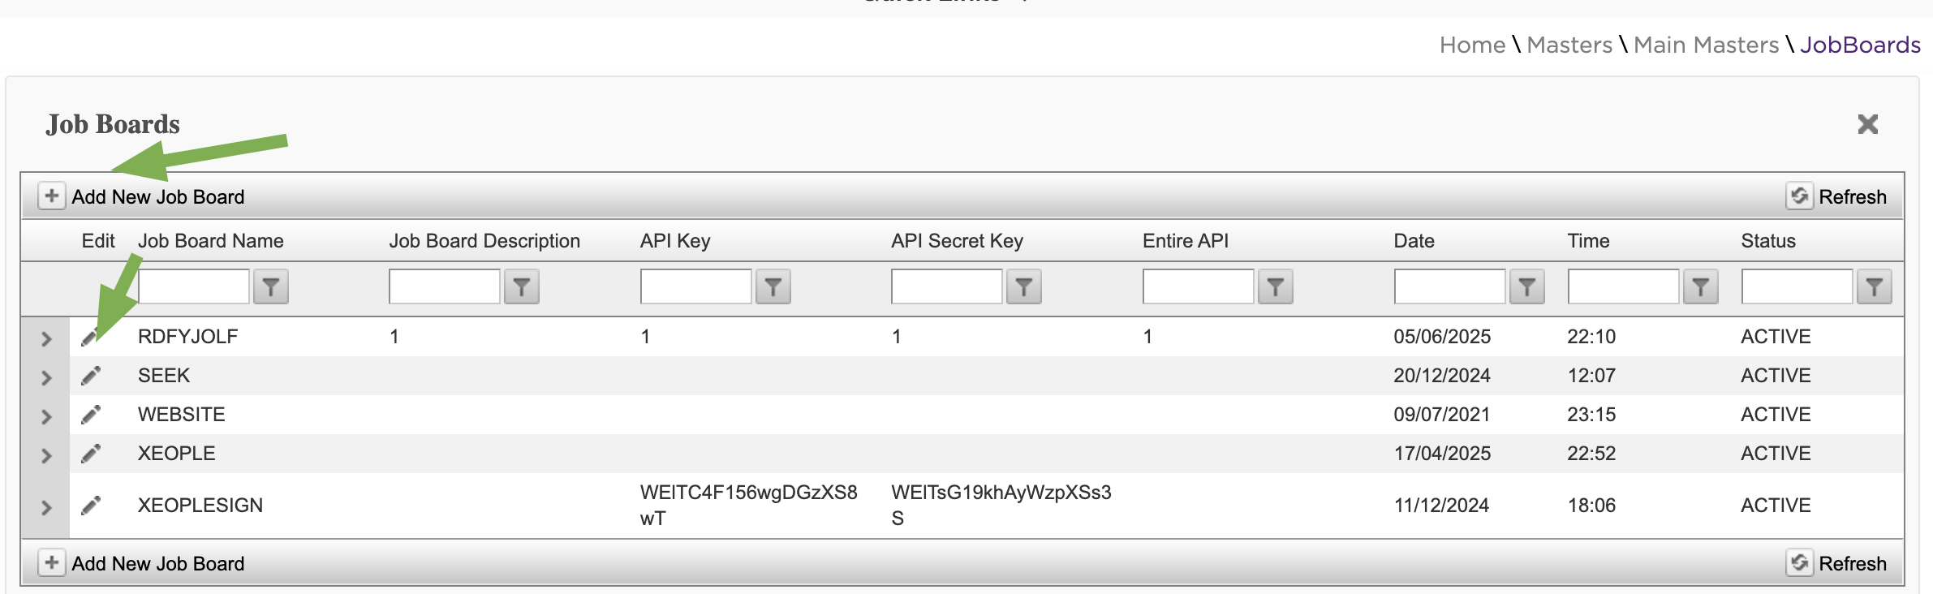Open the filter button for API Key column

pos(773,286)
